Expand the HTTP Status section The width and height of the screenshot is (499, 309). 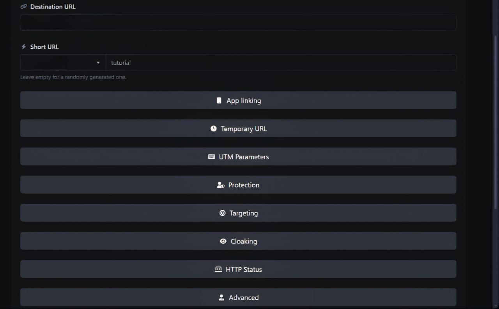238,269
